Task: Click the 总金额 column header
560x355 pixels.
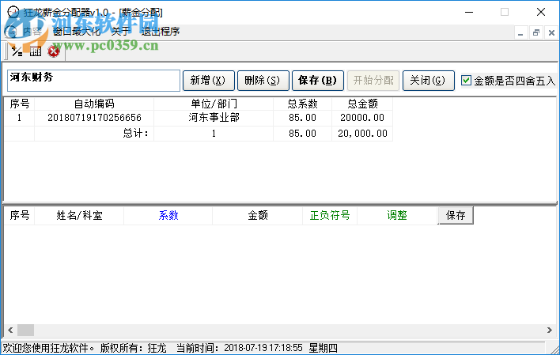Action: (362, 104)
